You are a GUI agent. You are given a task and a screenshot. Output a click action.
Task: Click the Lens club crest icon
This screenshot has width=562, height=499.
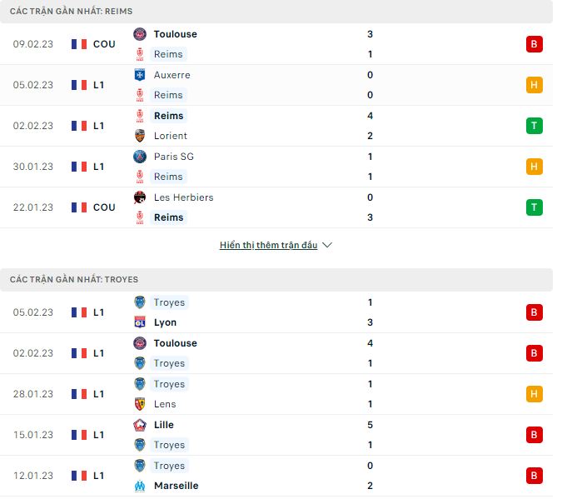(140, 404)
